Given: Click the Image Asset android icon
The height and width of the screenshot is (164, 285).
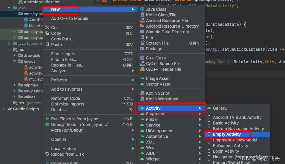Looking at the screenshot, I should 142,78.
